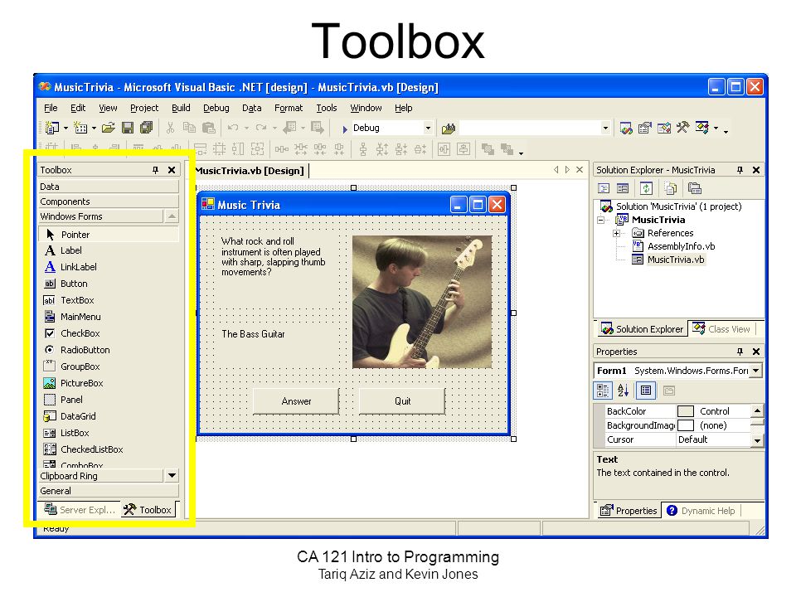Select AssemblyInfo.vb in Solution Explorer
The image size is (796, 597).
click(681, 246)
